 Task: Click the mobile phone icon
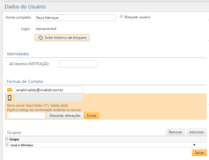(x=10, y=98)
